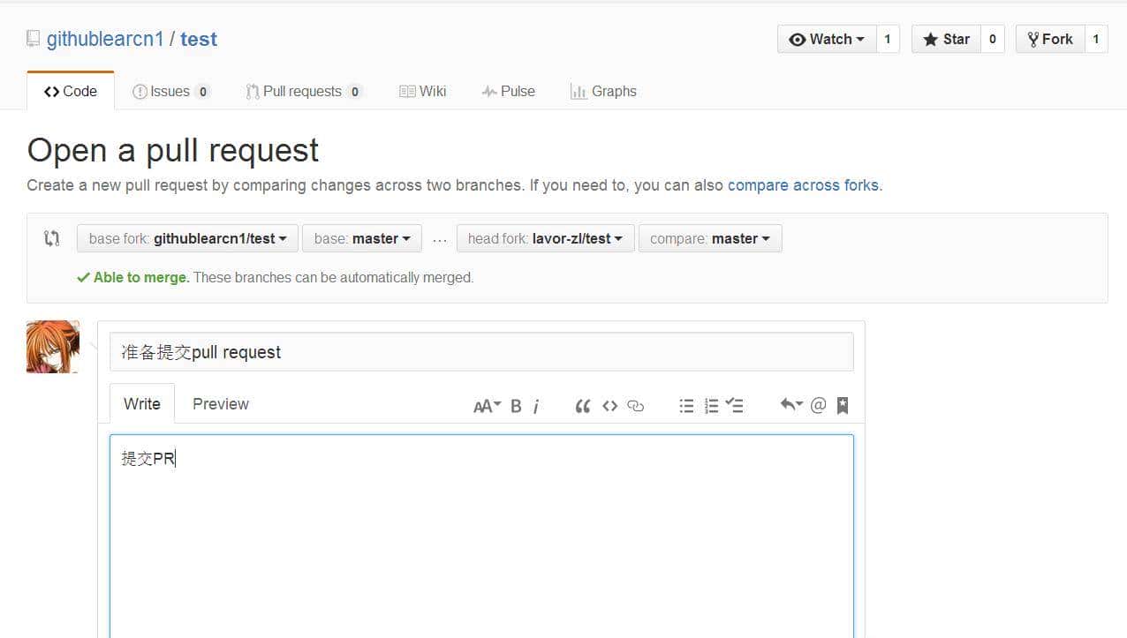
Task: Click the italic formatting icon
Action: click(536, 406)
